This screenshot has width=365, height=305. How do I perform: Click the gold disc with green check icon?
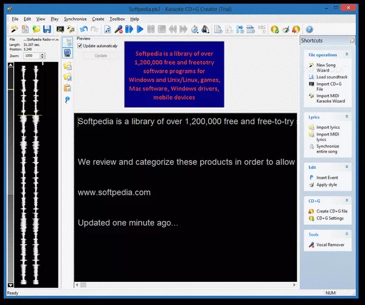coord(275,29)
